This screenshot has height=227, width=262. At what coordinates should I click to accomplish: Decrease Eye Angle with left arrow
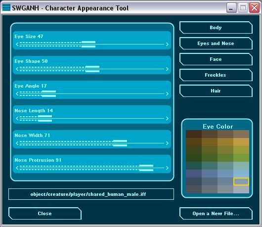click(x=17, y=94)
